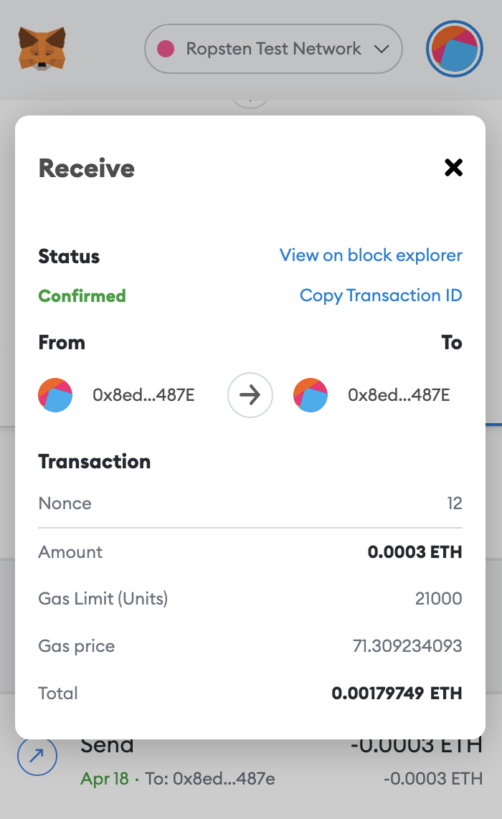The height and width of the screenshot is (819, 502).
Task: Click the Confirmed status label
Action: (82, 295)
